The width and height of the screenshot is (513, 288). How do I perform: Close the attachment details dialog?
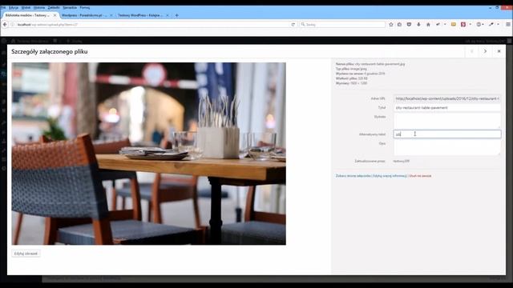499,51
